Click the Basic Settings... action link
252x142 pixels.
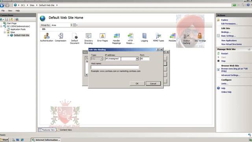(x=228, y=36)
